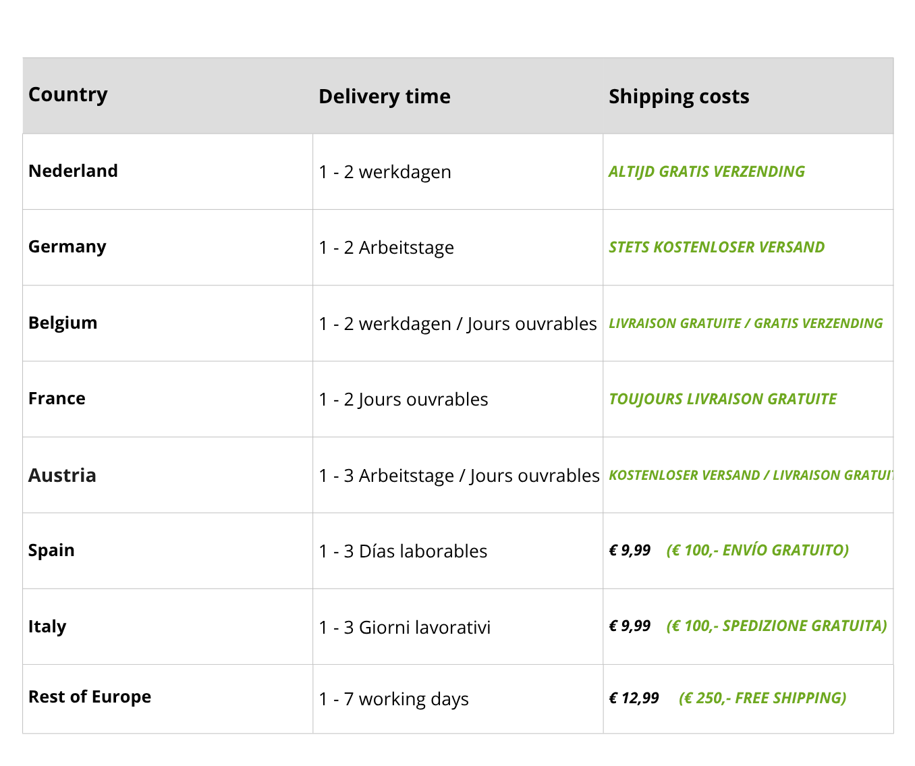Screen dimensions: 915x766
Task: Select the France country cell
Action: point(57,398)
